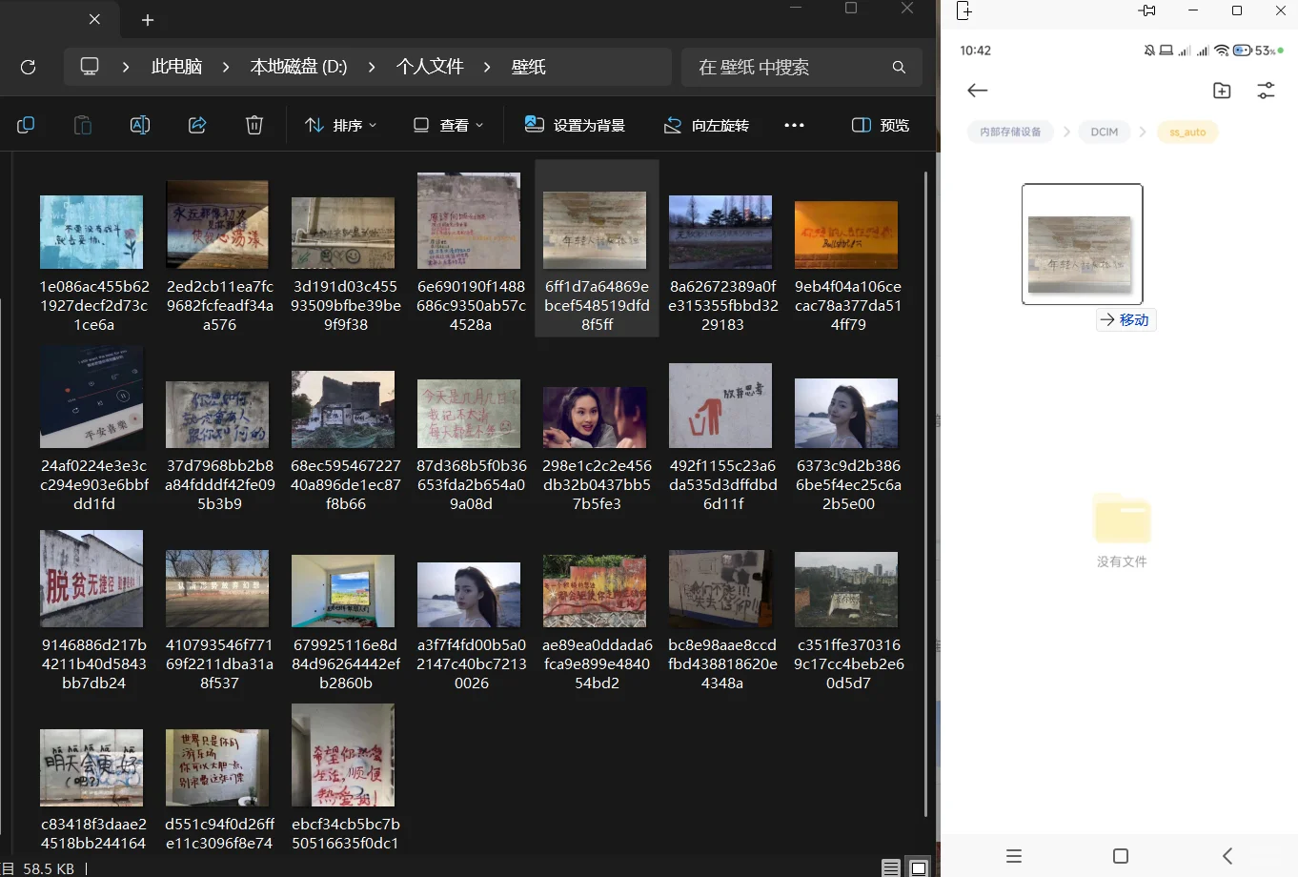Tap the DCIM breadcrumb chip
Viewport: 1298px width, 877px height.
(1105, 133)
